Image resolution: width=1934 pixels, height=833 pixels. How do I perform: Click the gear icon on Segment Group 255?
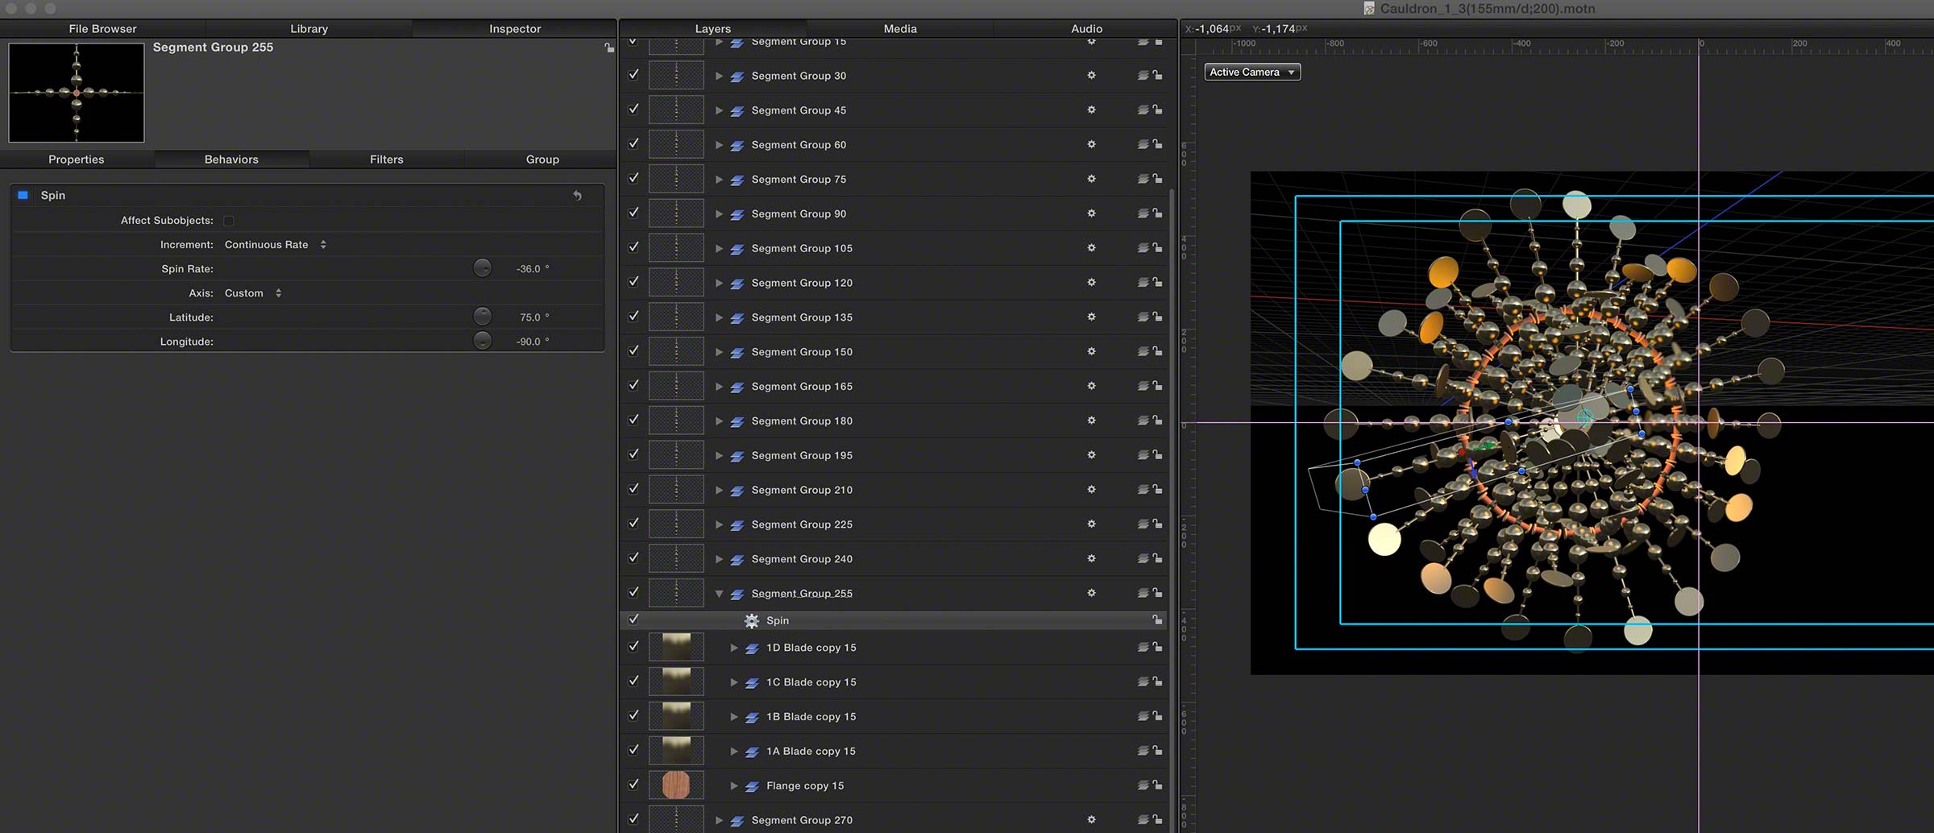click(1091, 593)
